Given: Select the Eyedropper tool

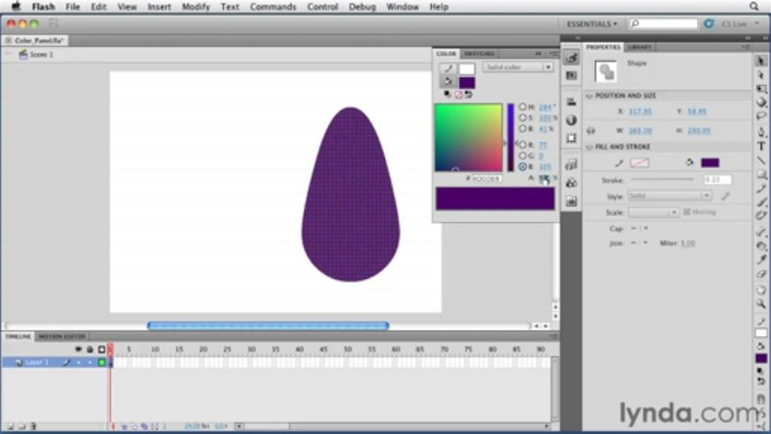Looking at the screenshot, I should click(x=761, y=260).
